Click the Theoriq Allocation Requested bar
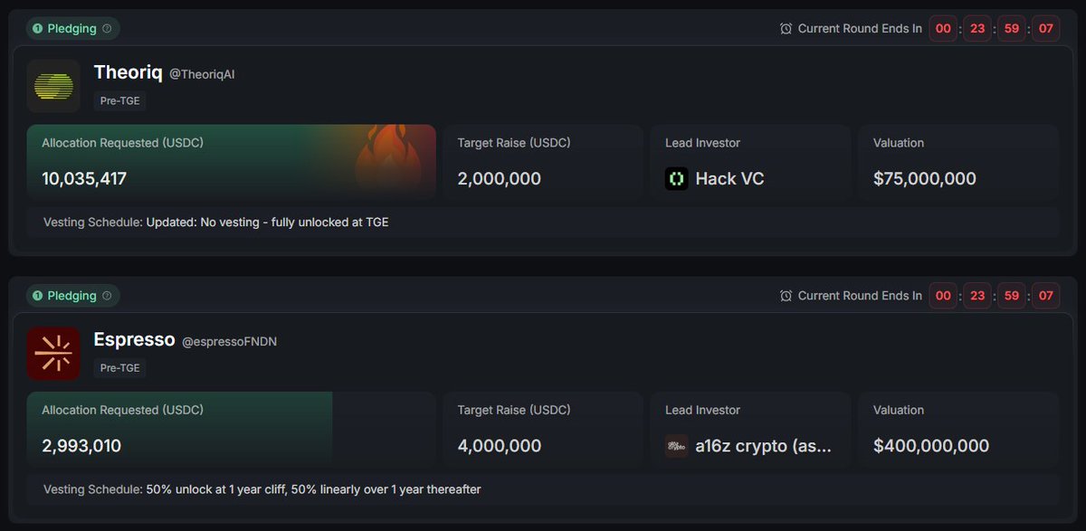The width and height of the screenshot is (1086, 531). (231, 161)
